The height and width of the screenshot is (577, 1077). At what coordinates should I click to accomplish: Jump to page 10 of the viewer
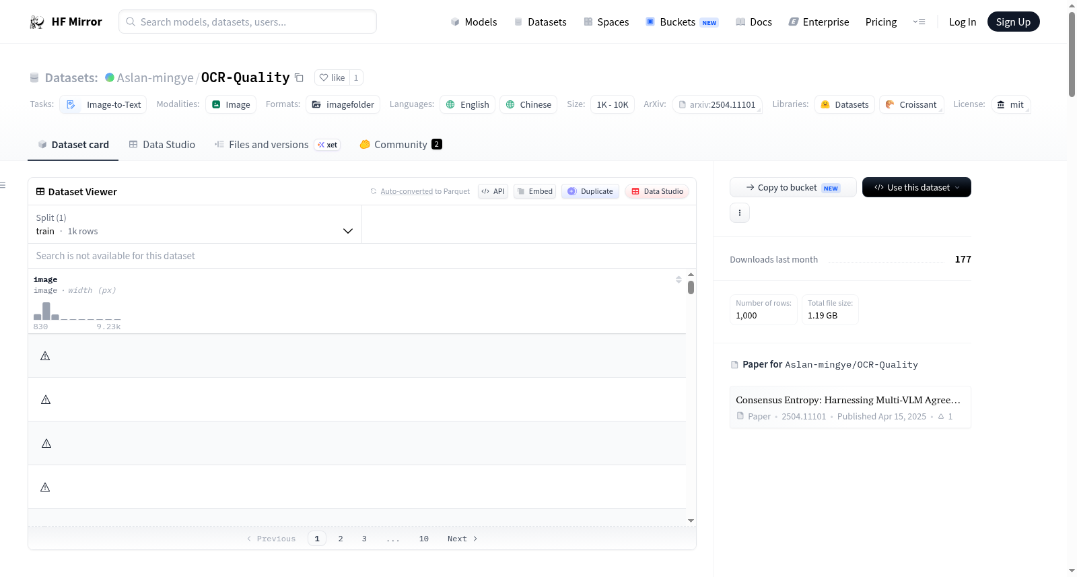[x=424, y=539]
